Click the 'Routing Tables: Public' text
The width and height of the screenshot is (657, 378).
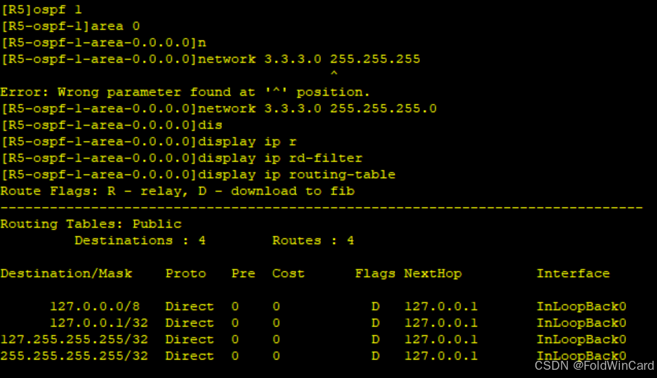91,224
